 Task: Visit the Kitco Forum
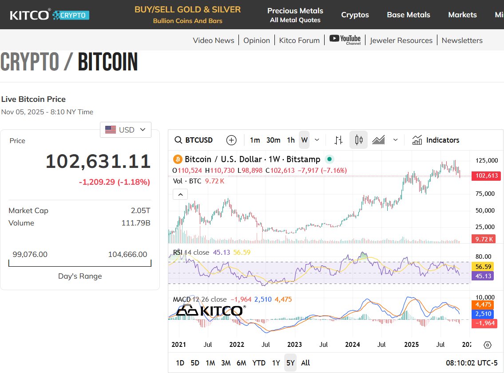point(299,40)
